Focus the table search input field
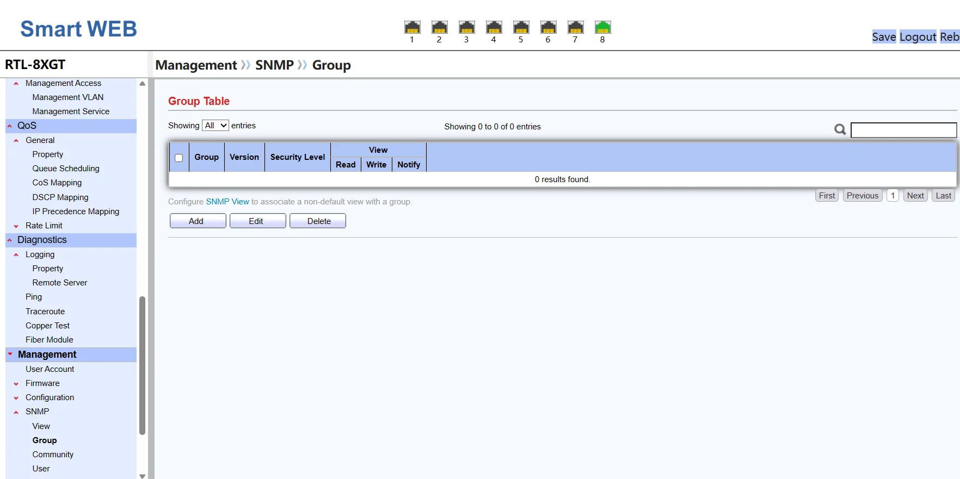960x479 pixels. point(903,130)
